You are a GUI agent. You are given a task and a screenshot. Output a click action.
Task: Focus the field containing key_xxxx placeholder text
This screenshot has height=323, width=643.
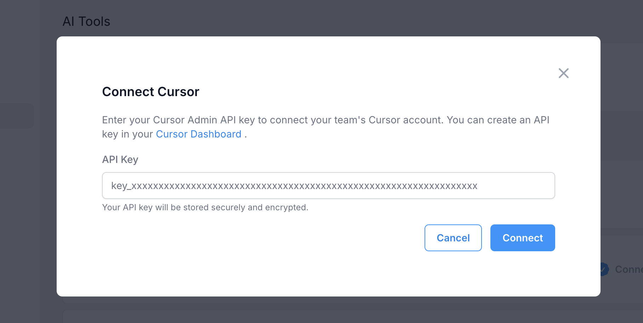click(328, 186)
